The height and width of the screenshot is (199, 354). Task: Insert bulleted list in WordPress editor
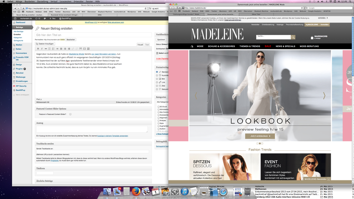pos(50,49)
